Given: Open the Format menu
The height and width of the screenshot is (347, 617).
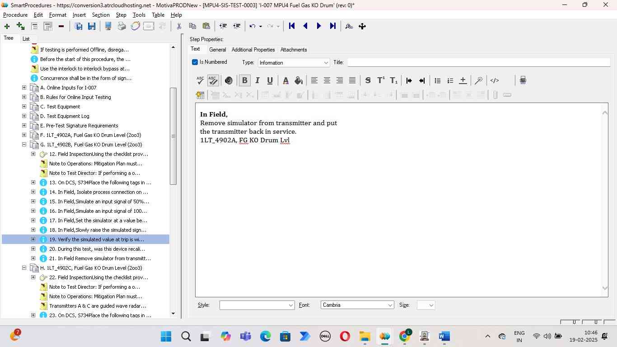Looking at the screenshot, I should [x=58, y=15].
